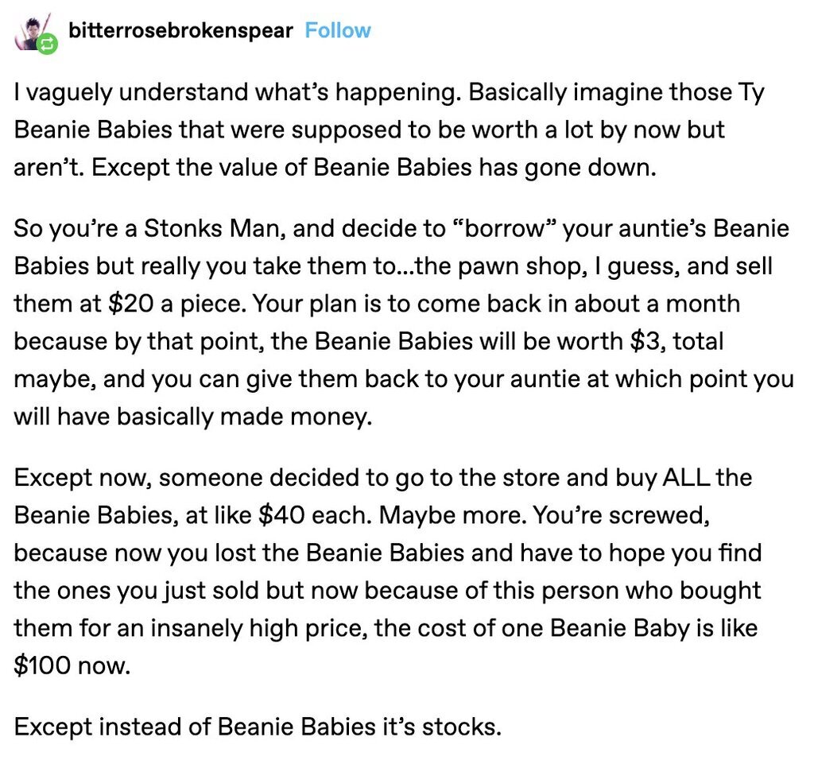Click the "$100 now." text
The width and height of the screenshot is (814, 768).
[70, 665]
